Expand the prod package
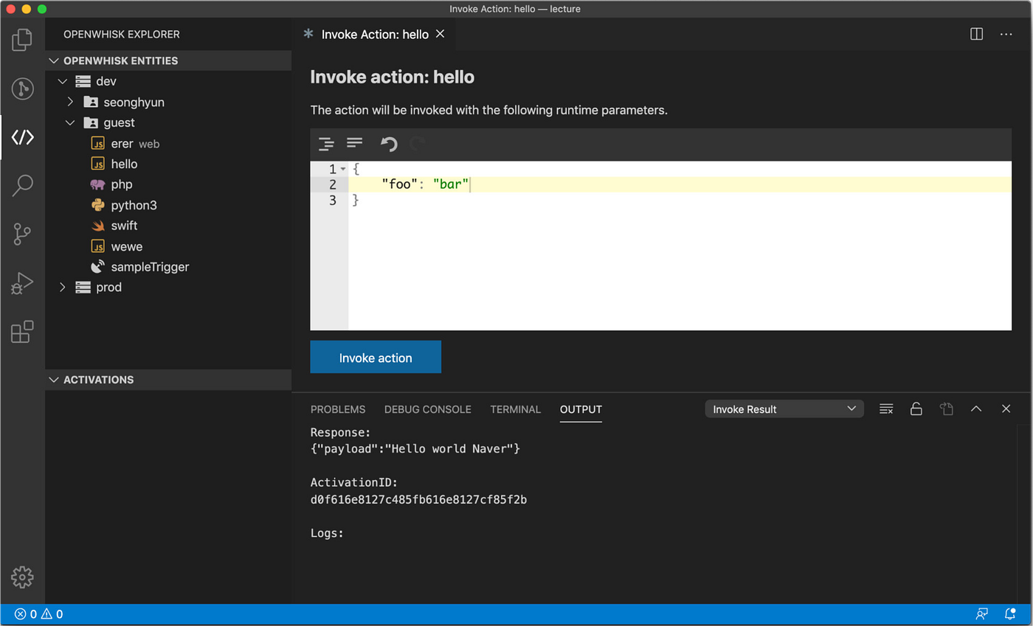The width and height of the screenshot is (1033, 626). click(62, 287)
